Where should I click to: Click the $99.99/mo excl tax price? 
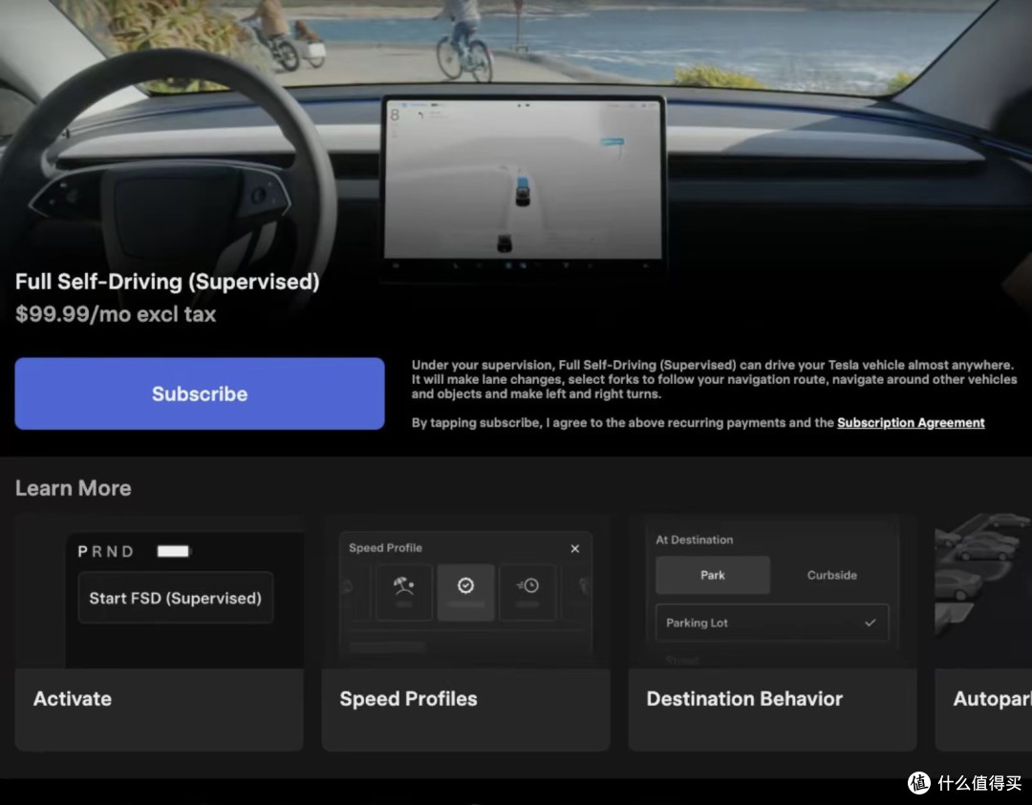pyautogui.click(x=116, y=314)
